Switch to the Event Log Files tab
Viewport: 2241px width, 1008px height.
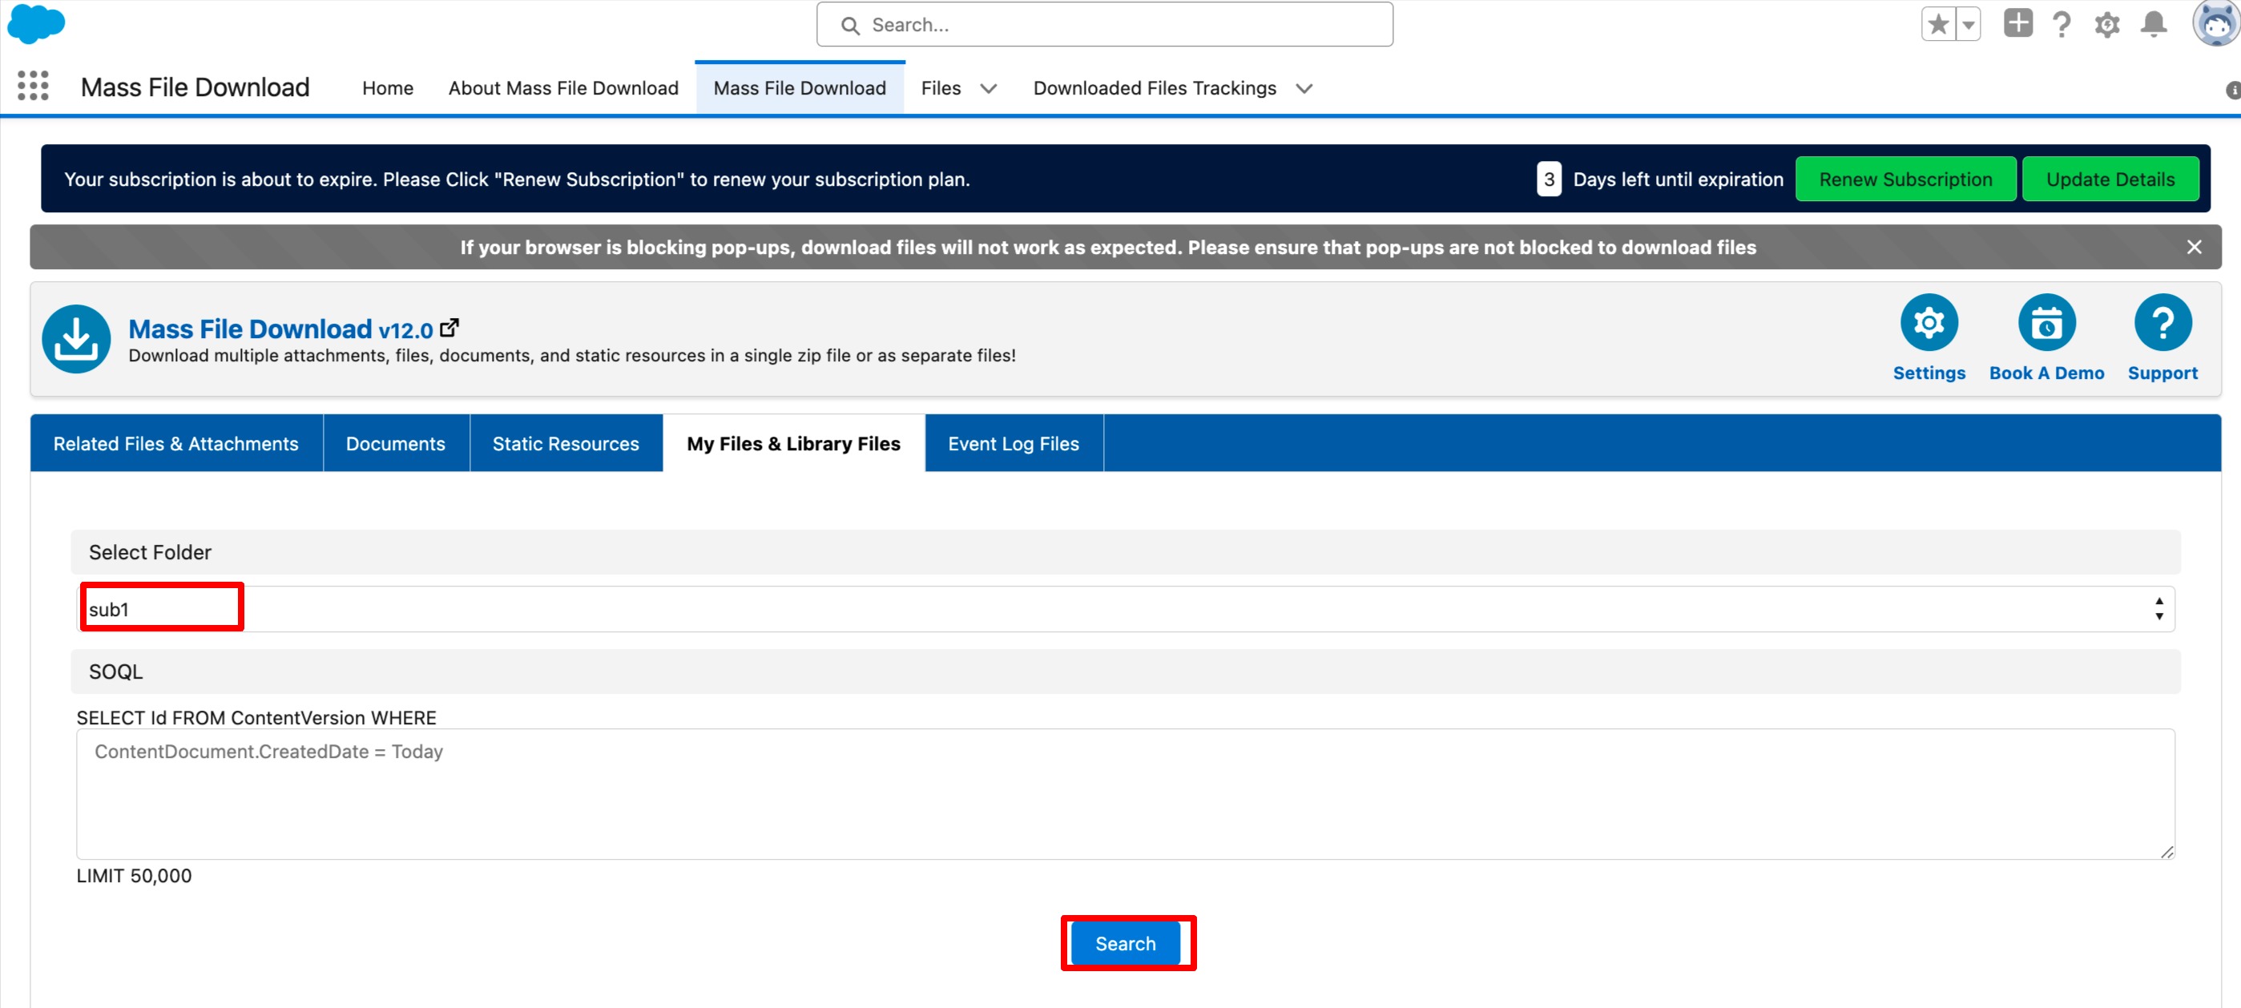1013,444
